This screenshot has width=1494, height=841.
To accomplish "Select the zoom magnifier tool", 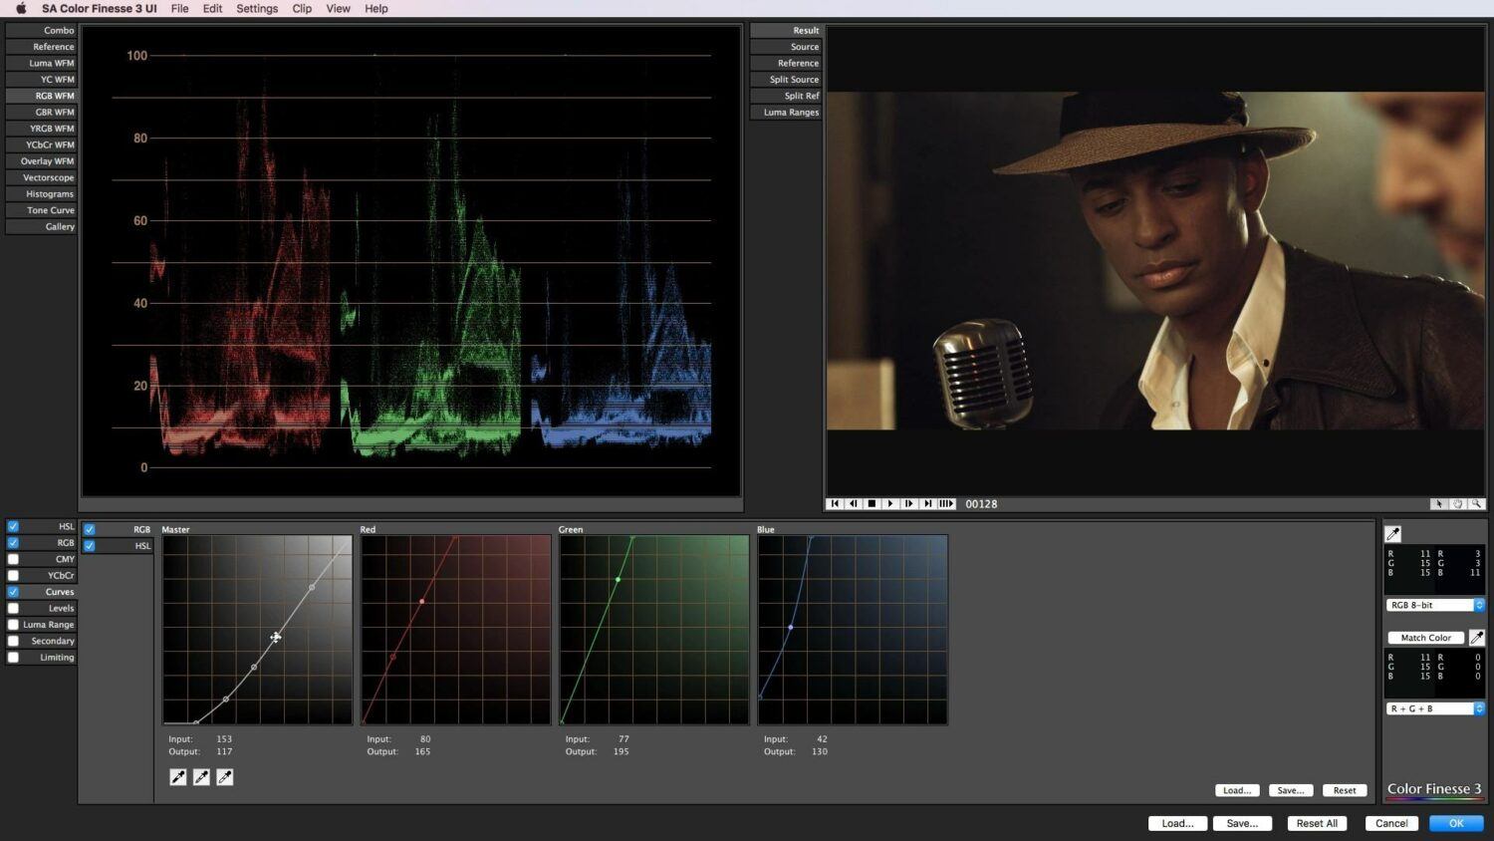I will pos(1476,503).
